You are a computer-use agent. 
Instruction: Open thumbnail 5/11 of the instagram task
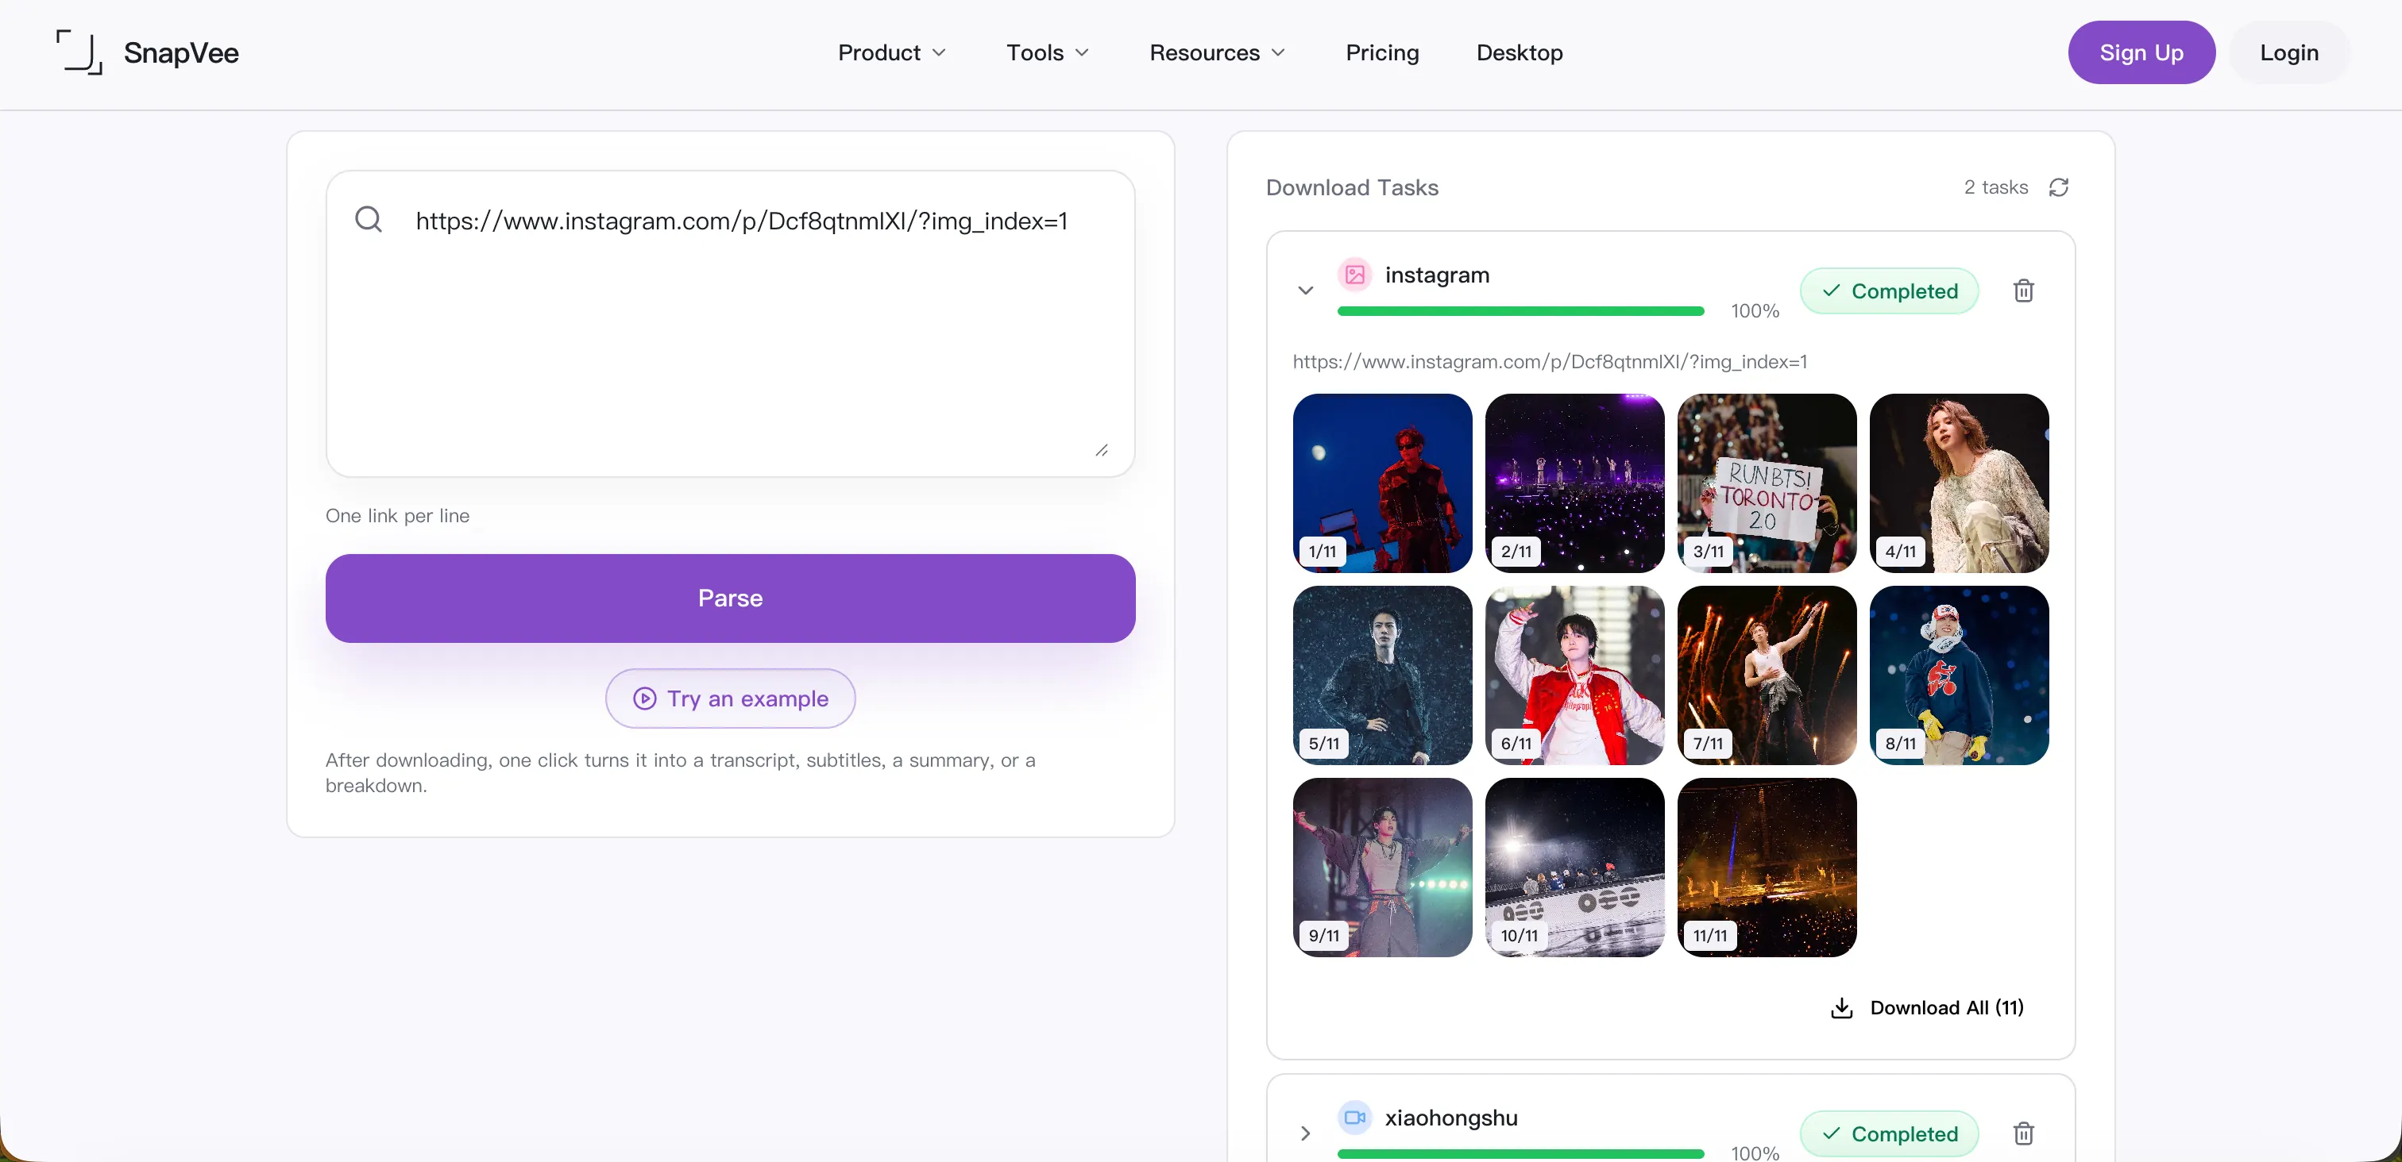click(x=1382, y=675)
